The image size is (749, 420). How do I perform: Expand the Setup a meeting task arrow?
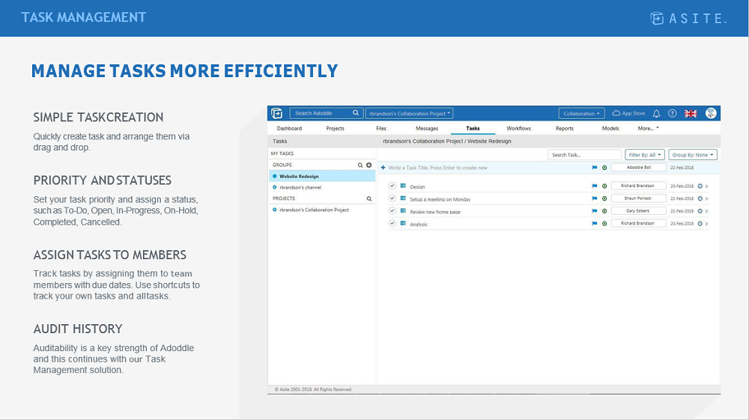tap(707, 198)
